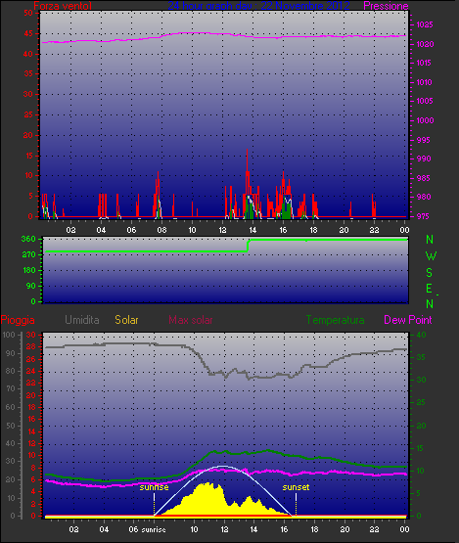The image size is (459, 543).
Task: Click the W compass letter beside direction chart
Action: 431,256
